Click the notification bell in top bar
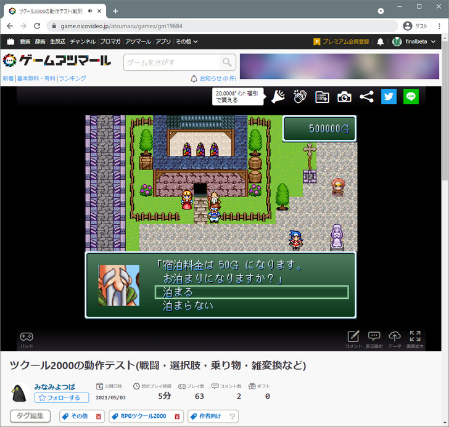The width and height of the screenshot is (449, 427). tap(381, 42)
